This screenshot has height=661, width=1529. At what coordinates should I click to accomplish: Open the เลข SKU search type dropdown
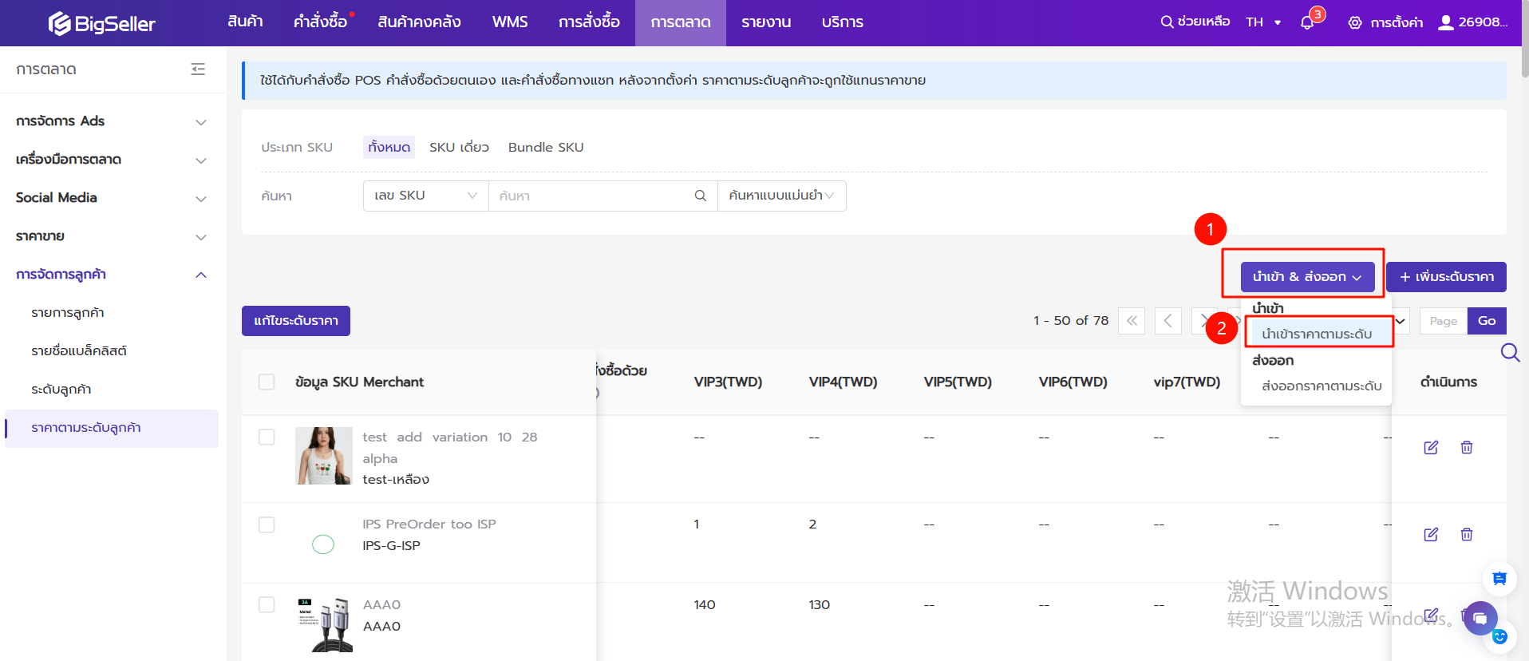pyautogui.click(x=425, y=196)
